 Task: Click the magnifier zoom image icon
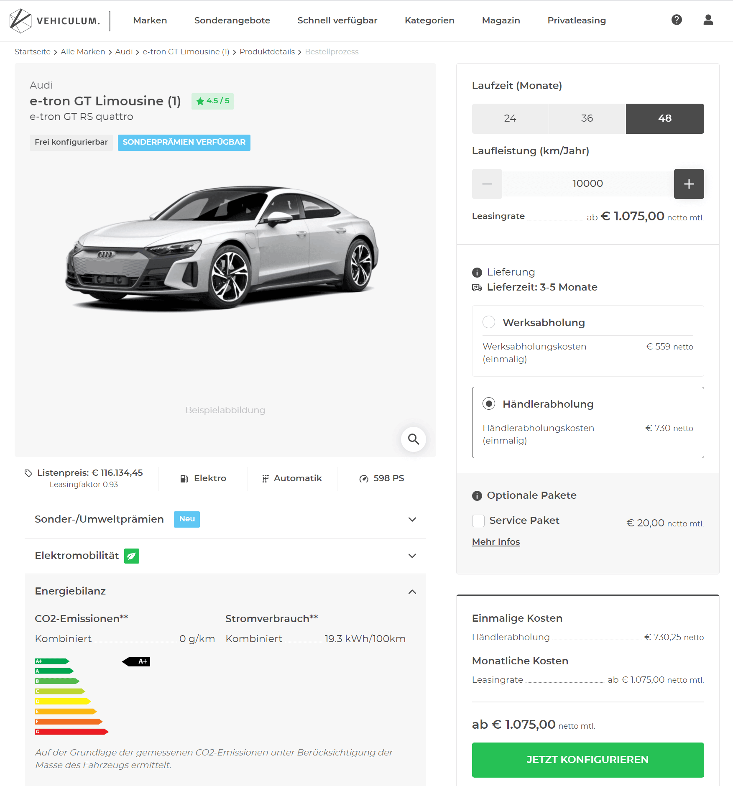click(x=413, y=439)
